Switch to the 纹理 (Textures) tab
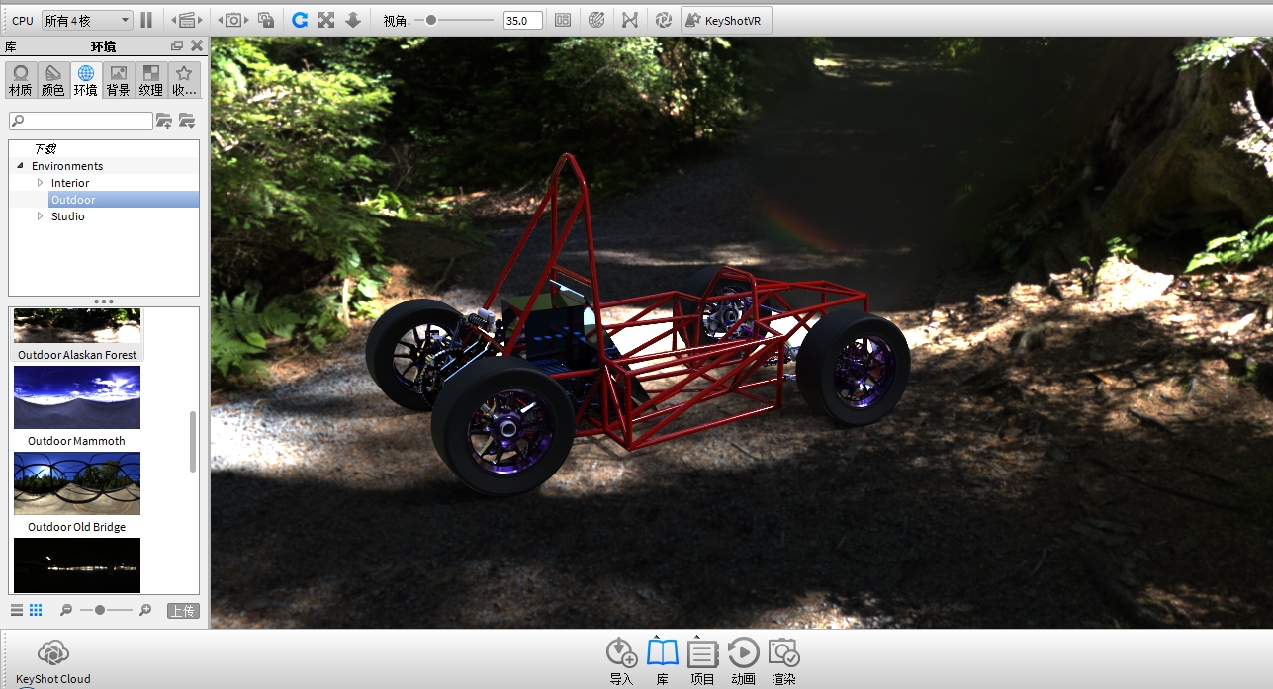1273x689 pixels. click(150, 79)
